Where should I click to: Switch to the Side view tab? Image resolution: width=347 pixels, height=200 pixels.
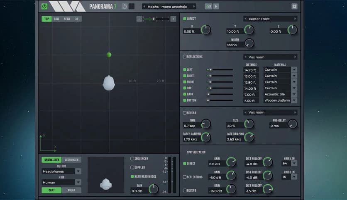click(x=56, y=19)
